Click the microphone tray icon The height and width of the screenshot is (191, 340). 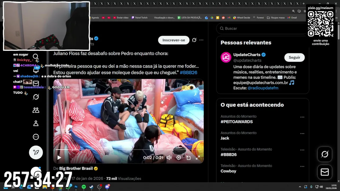(311, 187)
